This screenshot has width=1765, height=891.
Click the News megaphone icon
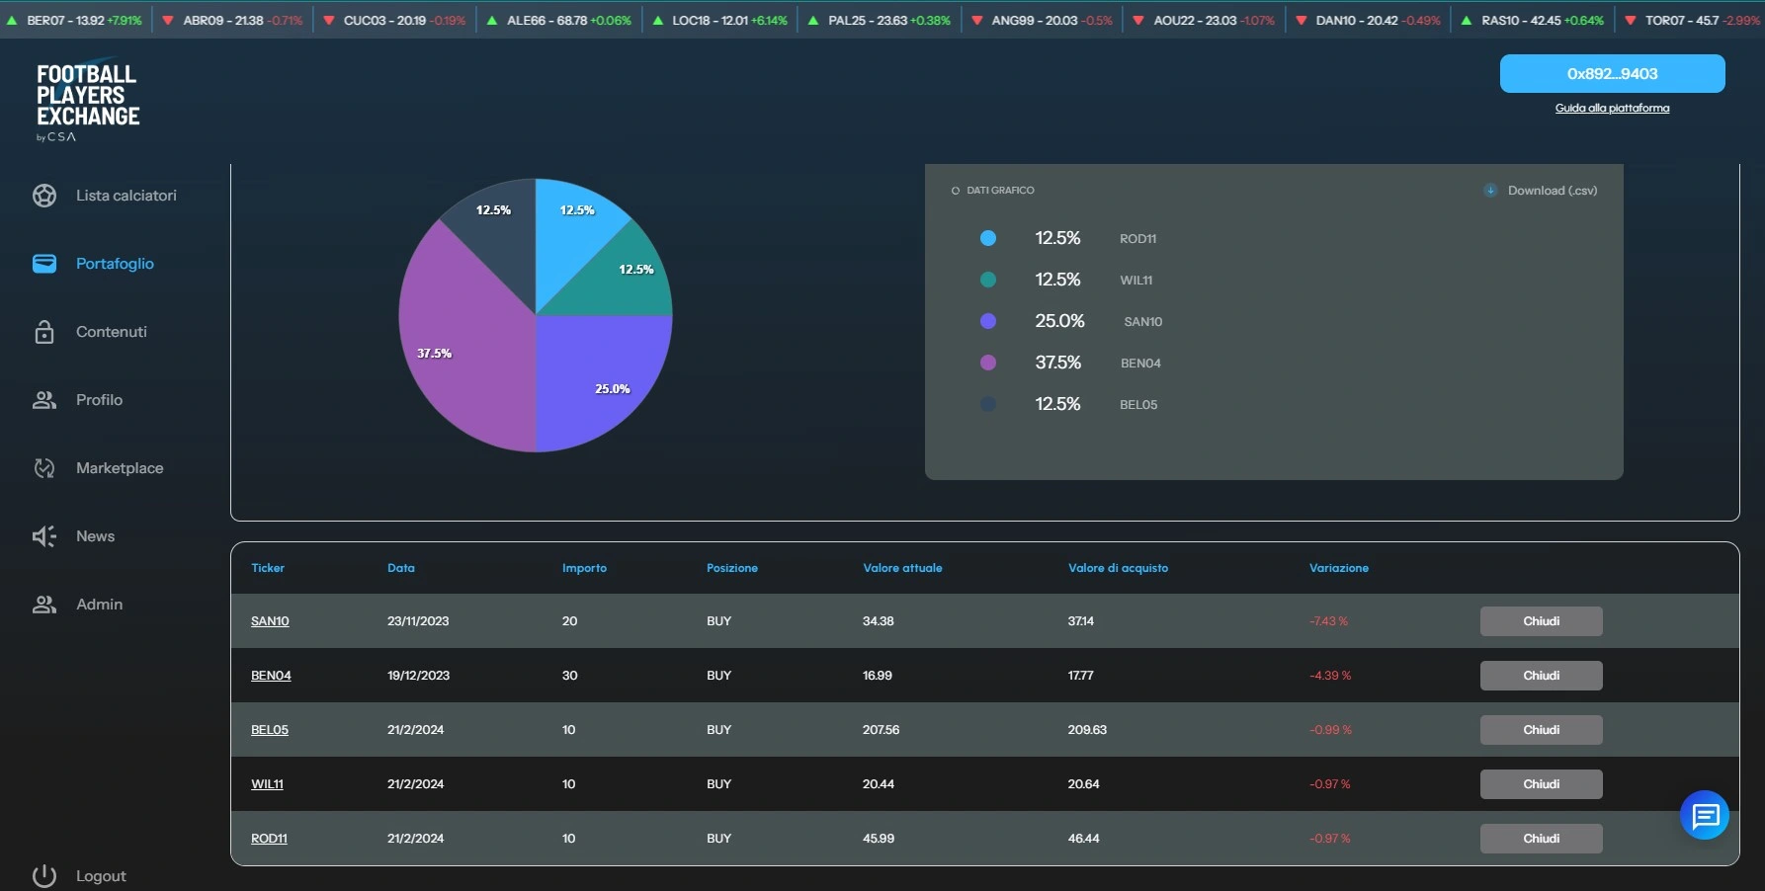click(x=44, y=536)
